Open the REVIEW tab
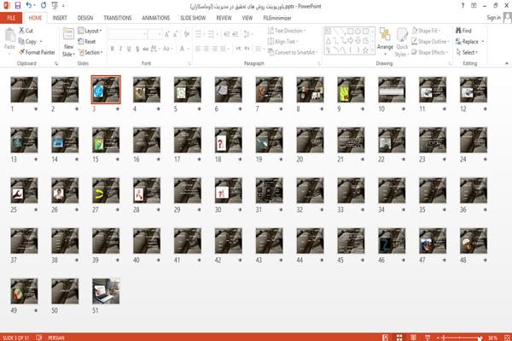Screen dimensions: 512x341 point(224,18)
